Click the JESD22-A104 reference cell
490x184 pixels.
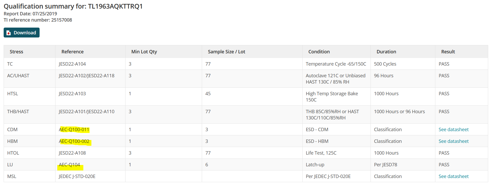72,64
